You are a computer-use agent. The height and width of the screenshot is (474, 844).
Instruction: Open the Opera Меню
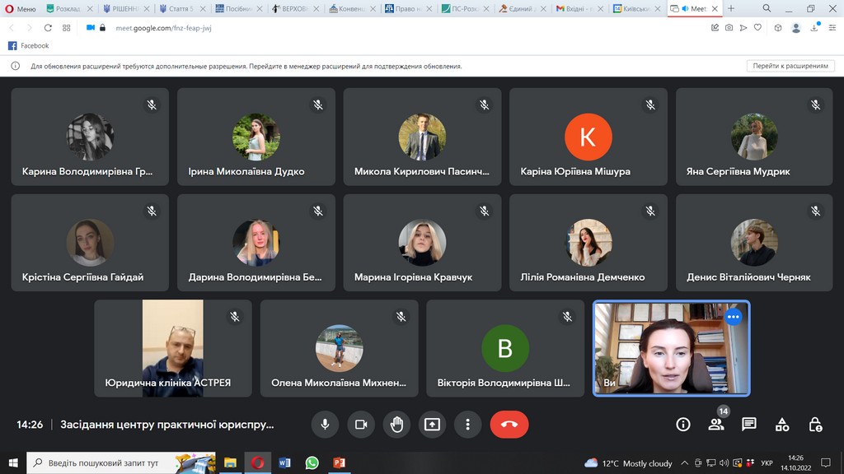21,8
